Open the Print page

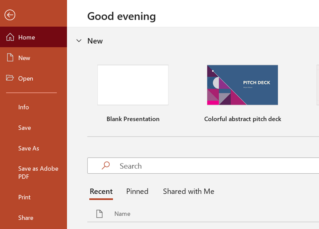[25, 197]
